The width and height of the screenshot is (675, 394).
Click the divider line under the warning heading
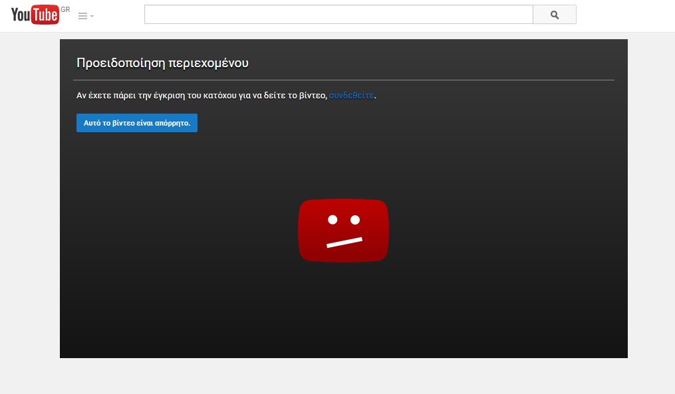tap(343, 80)
